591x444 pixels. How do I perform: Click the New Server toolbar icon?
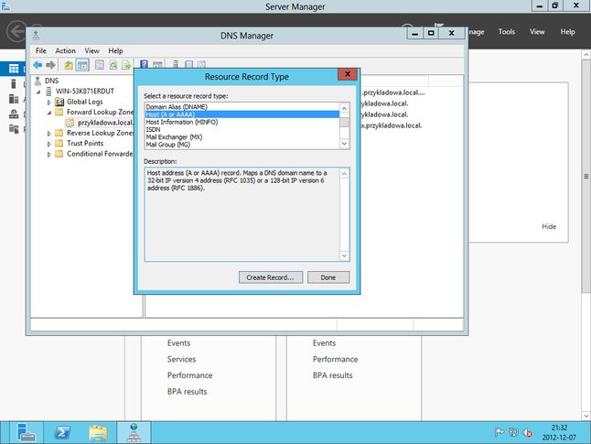point(176,64)
